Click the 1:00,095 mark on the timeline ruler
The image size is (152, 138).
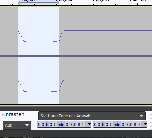point(101,1)
